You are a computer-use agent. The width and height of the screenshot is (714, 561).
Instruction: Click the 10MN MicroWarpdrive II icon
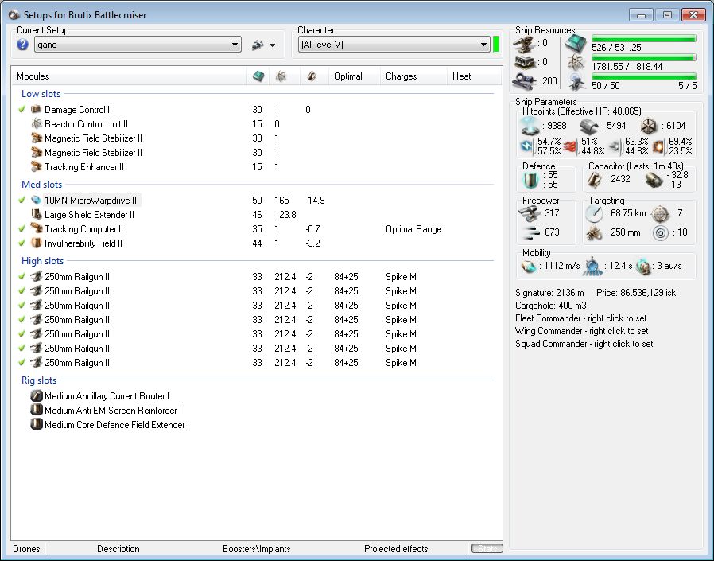pyautogui.click(x=36, y=200)
